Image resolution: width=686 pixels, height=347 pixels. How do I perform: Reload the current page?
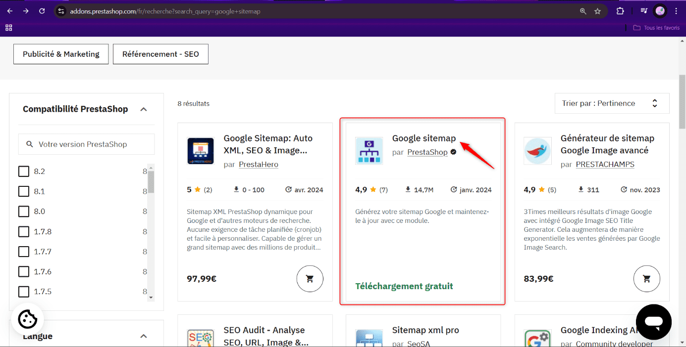tap(42, 11)
